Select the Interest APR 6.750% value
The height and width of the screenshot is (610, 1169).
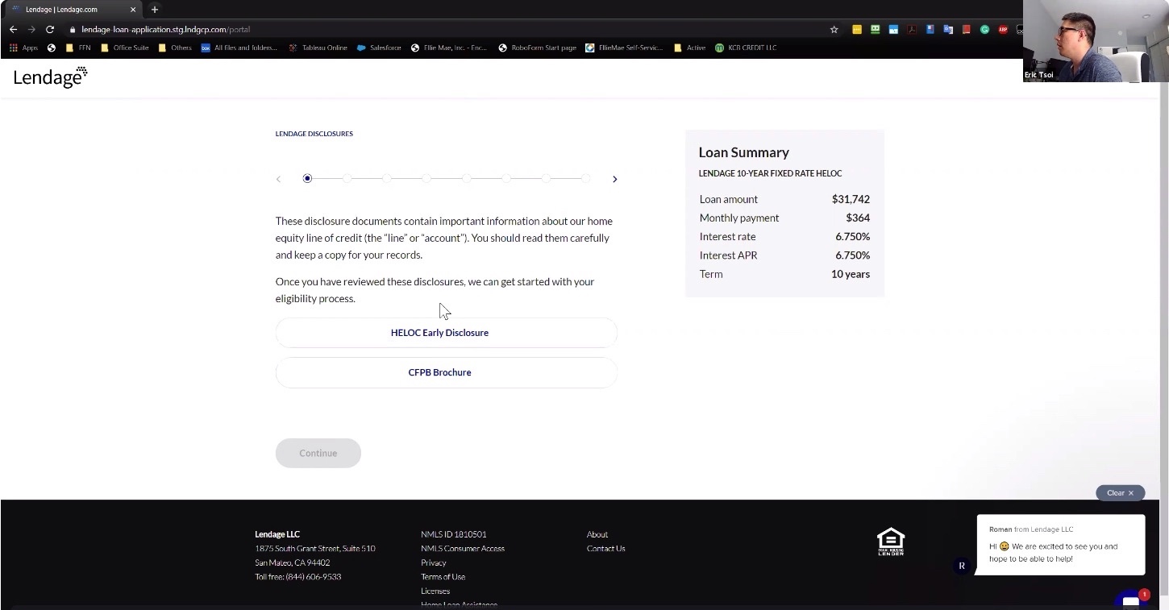tap(852, 255)
